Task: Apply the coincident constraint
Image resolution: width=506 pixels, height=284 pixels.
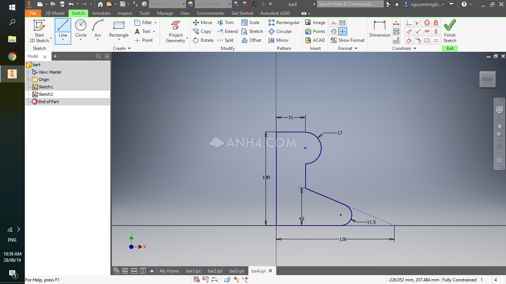Action: pos(409,23)
